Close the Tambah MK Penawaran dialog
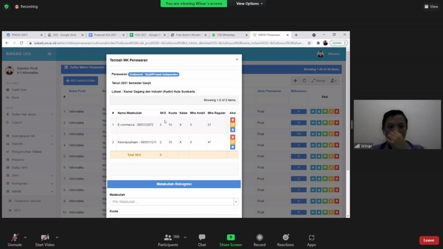This screenshot has width=443, height=249. (x=237, y=59)
